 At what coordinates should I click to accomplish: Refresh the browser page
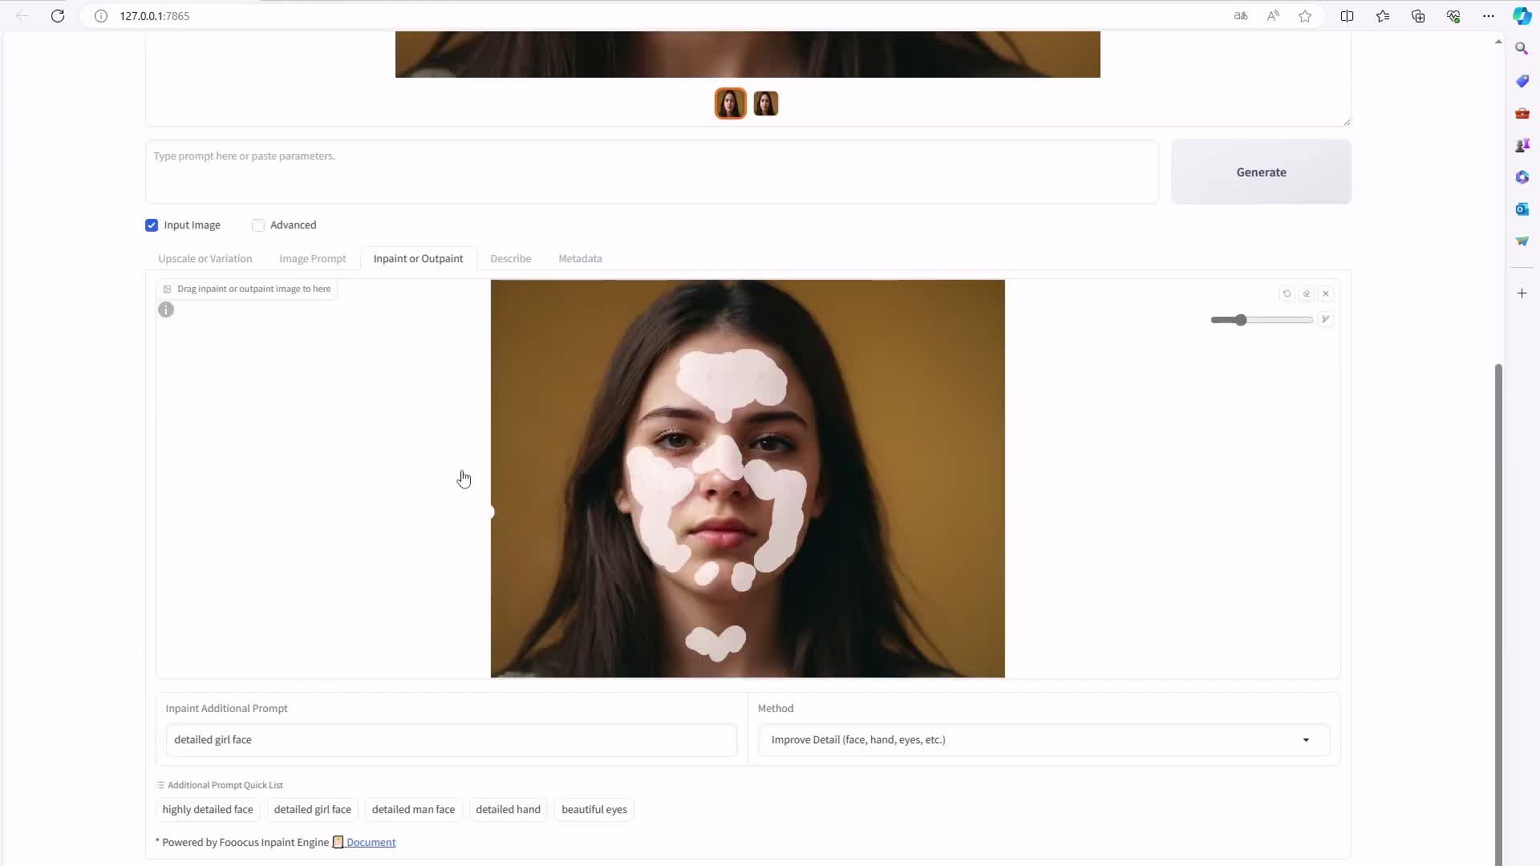(58, 16)
